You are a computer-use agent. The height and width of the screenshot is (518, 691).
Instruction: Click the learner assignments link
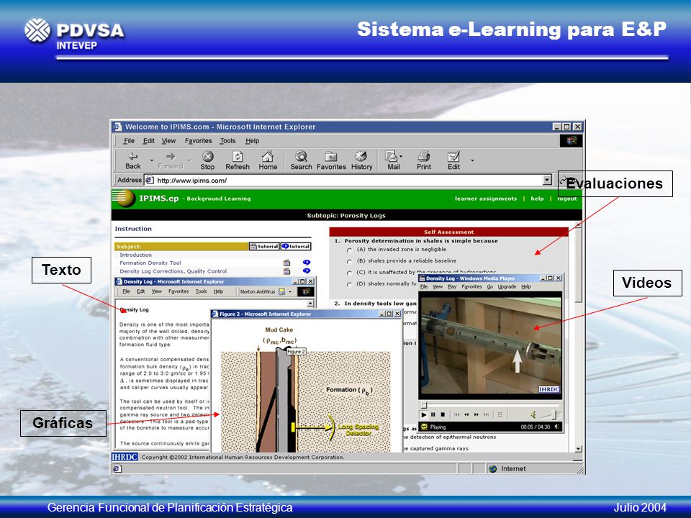coord(486,199)
